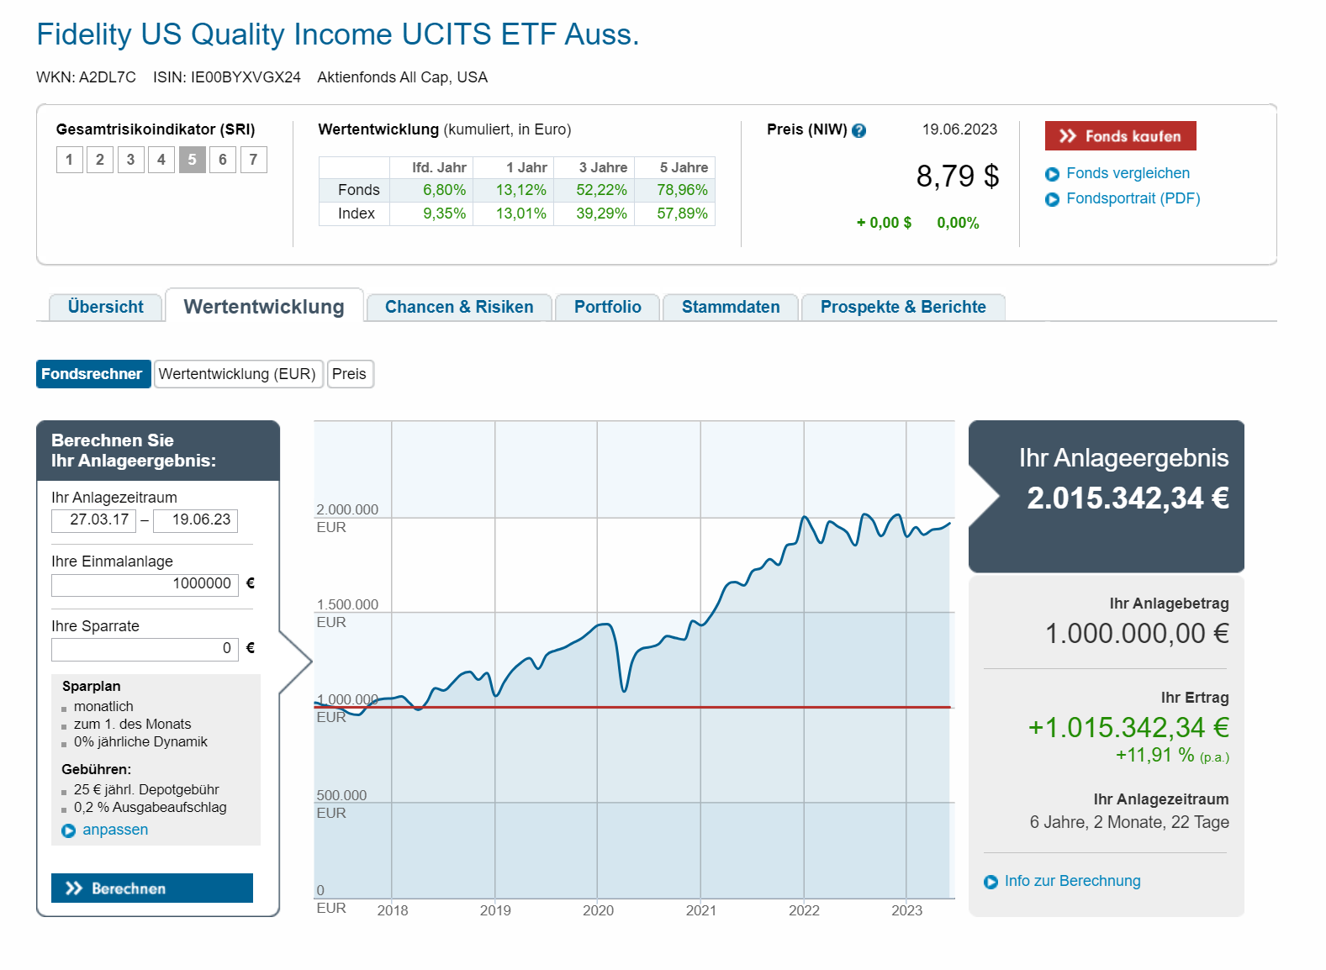1326x970 pixels.
Task: Click the arrow icon beside Fondsportrait (PDF)
Action: coord(1052,199)
